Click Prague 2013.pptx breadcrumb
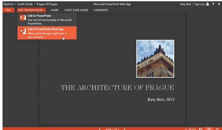Screen dimensions: 222x130 coord(47,4)
